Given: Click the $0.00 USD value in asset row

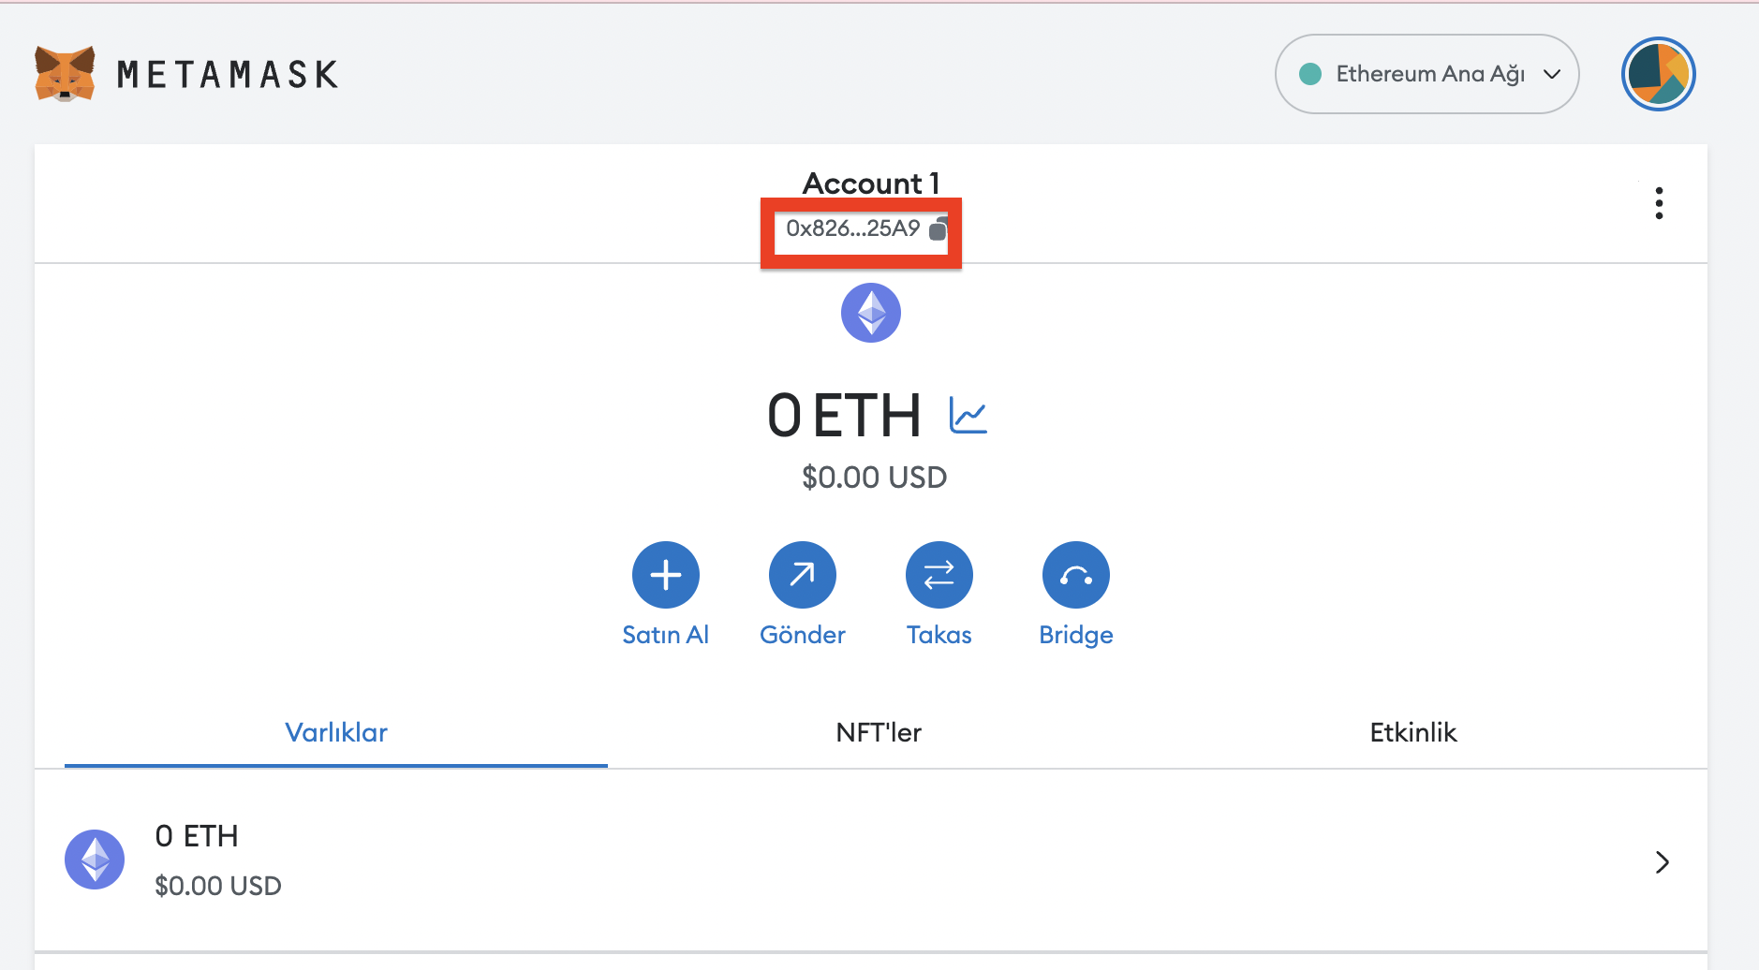Looking at the screenshot, I should point(218,886).
